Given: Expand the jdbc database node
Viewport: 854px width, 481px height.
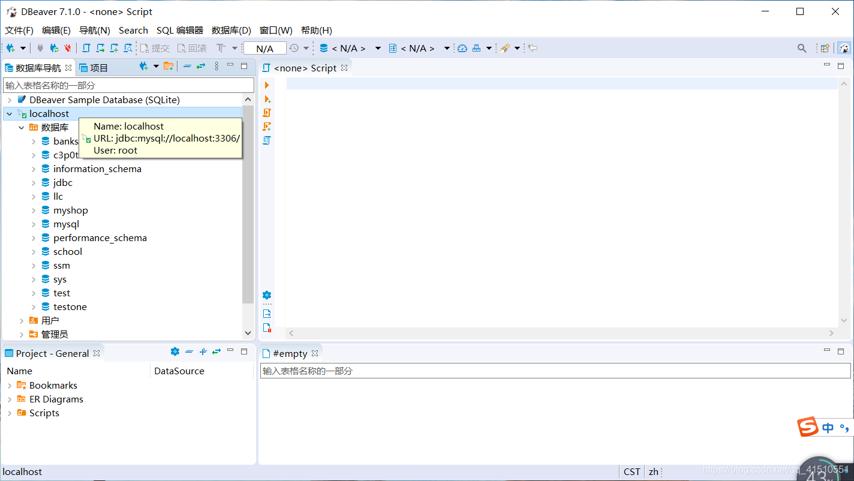Looking at the screenshot, I should (34, 183).
